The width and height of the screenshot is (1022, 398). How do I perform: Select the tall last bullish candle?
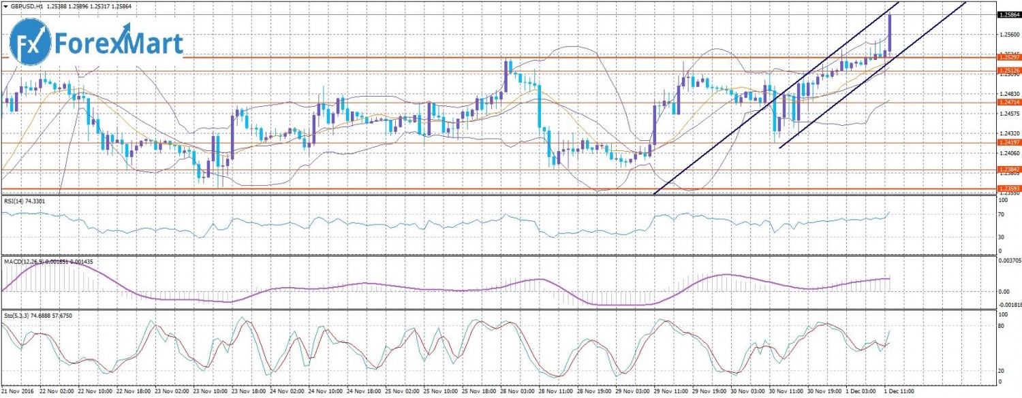(x=890, y=33)
